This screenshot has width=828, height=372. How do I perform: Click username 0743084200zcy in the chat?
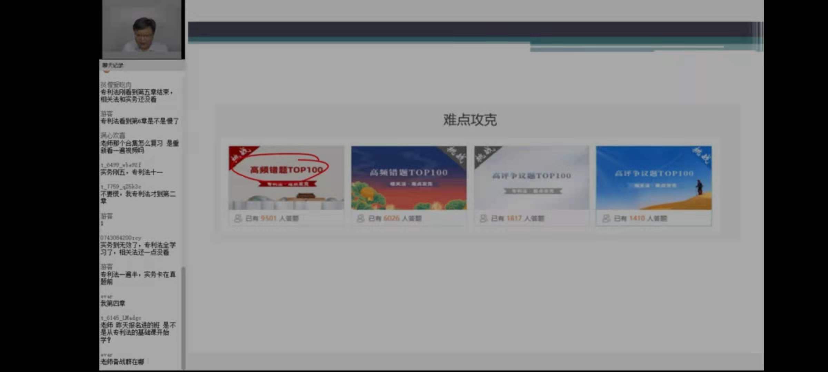click(x=121, y=238)
